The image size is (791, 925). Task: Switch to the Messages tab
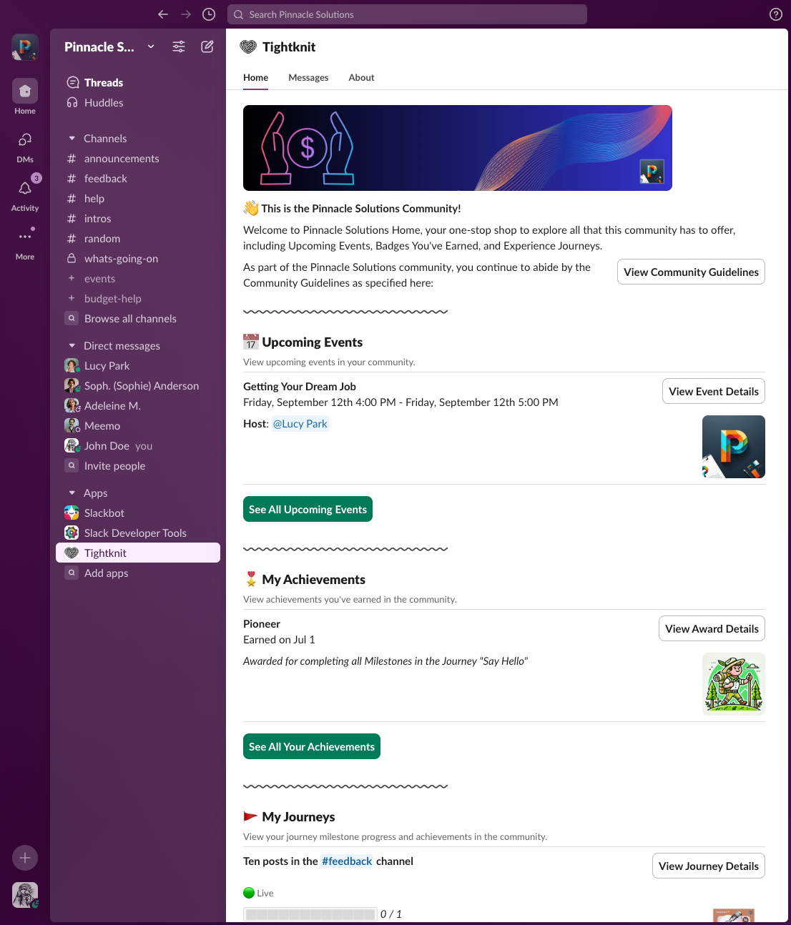click(x=308, y=77)
